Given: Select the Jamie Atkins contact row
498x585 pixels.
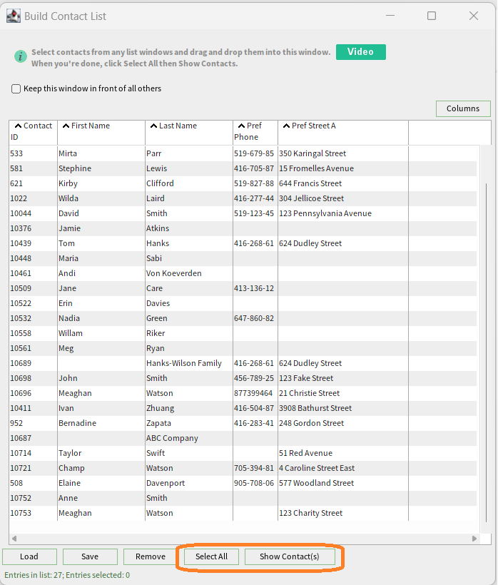Looking at the screenshot, I should 243,228.
